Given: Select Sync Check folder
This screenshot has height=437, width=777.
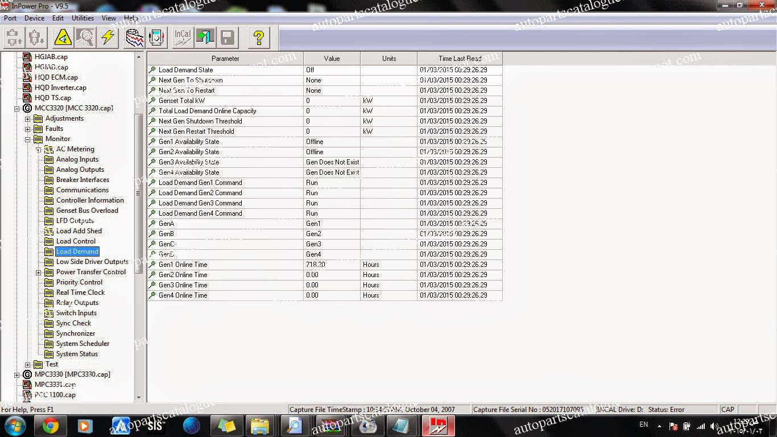Looking at the screenshot, I should tap(73, 323).
